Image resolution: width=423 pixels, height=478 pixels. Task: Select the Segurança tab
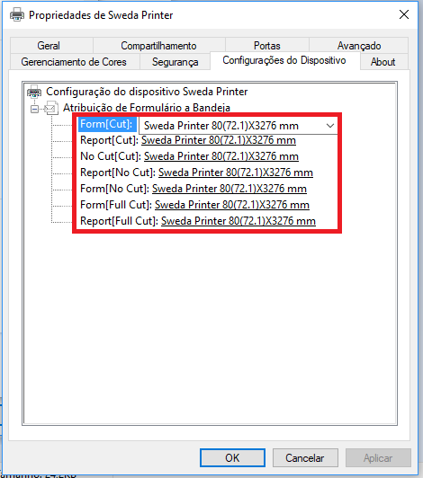pyautogui.click(x=175, y=62)
